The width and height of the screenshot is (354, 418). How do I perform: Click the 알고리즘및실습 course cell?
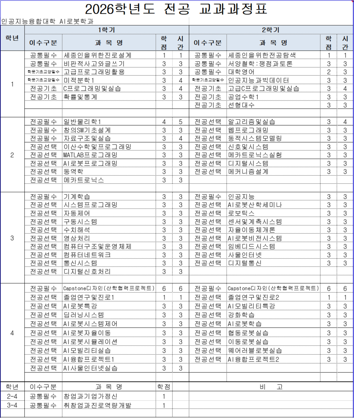tap(273, 122)
